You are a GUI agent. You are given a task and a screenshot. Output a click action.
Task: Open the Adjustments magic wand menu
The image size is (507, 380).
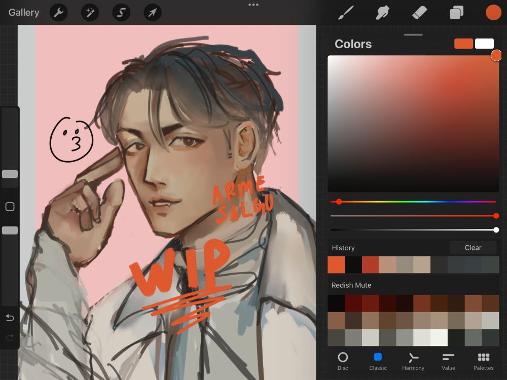coord(90,13)
